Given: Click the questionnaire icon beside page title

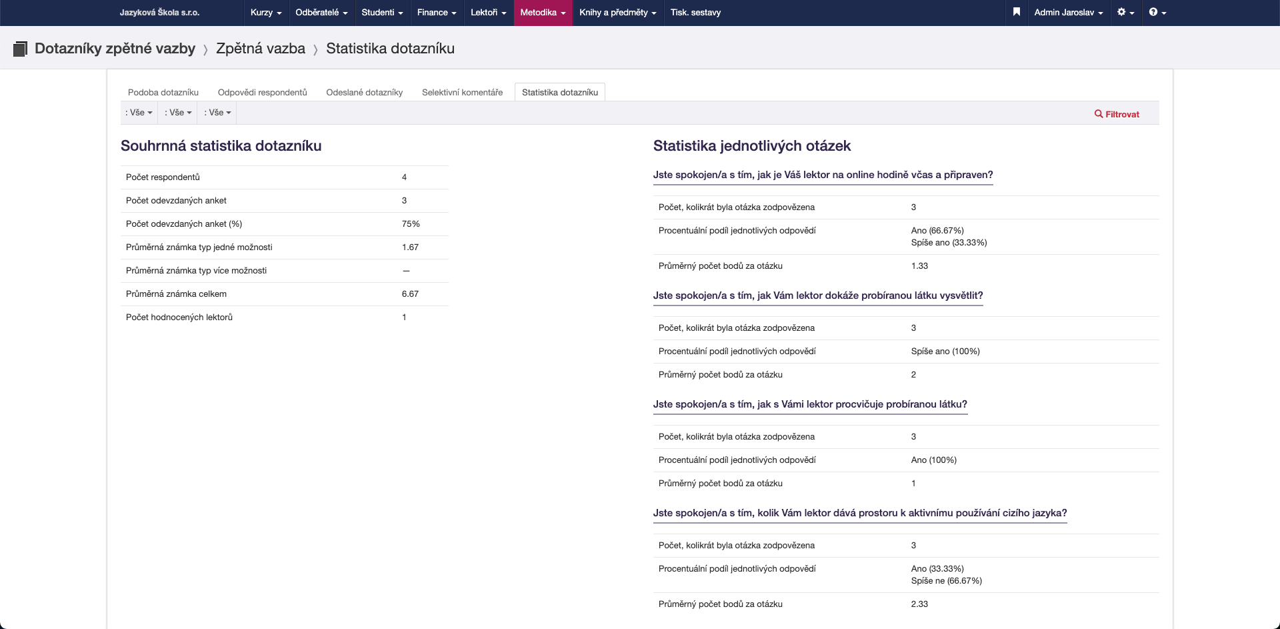Looking at the screenshot, I should [x=20, y=49].
